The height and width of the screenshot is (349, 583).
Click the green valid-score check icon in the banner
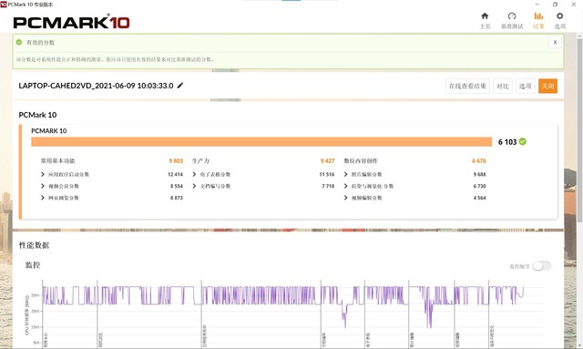tap(19, 42)
